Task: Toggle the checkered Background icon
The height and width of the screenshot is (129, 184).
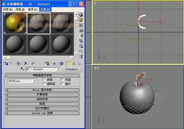Action: pyautogui.click(x=81, y=25)
